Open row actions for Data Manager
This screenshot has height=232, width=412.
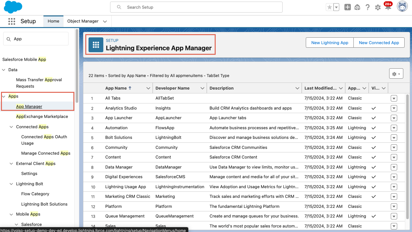[394, 167]
